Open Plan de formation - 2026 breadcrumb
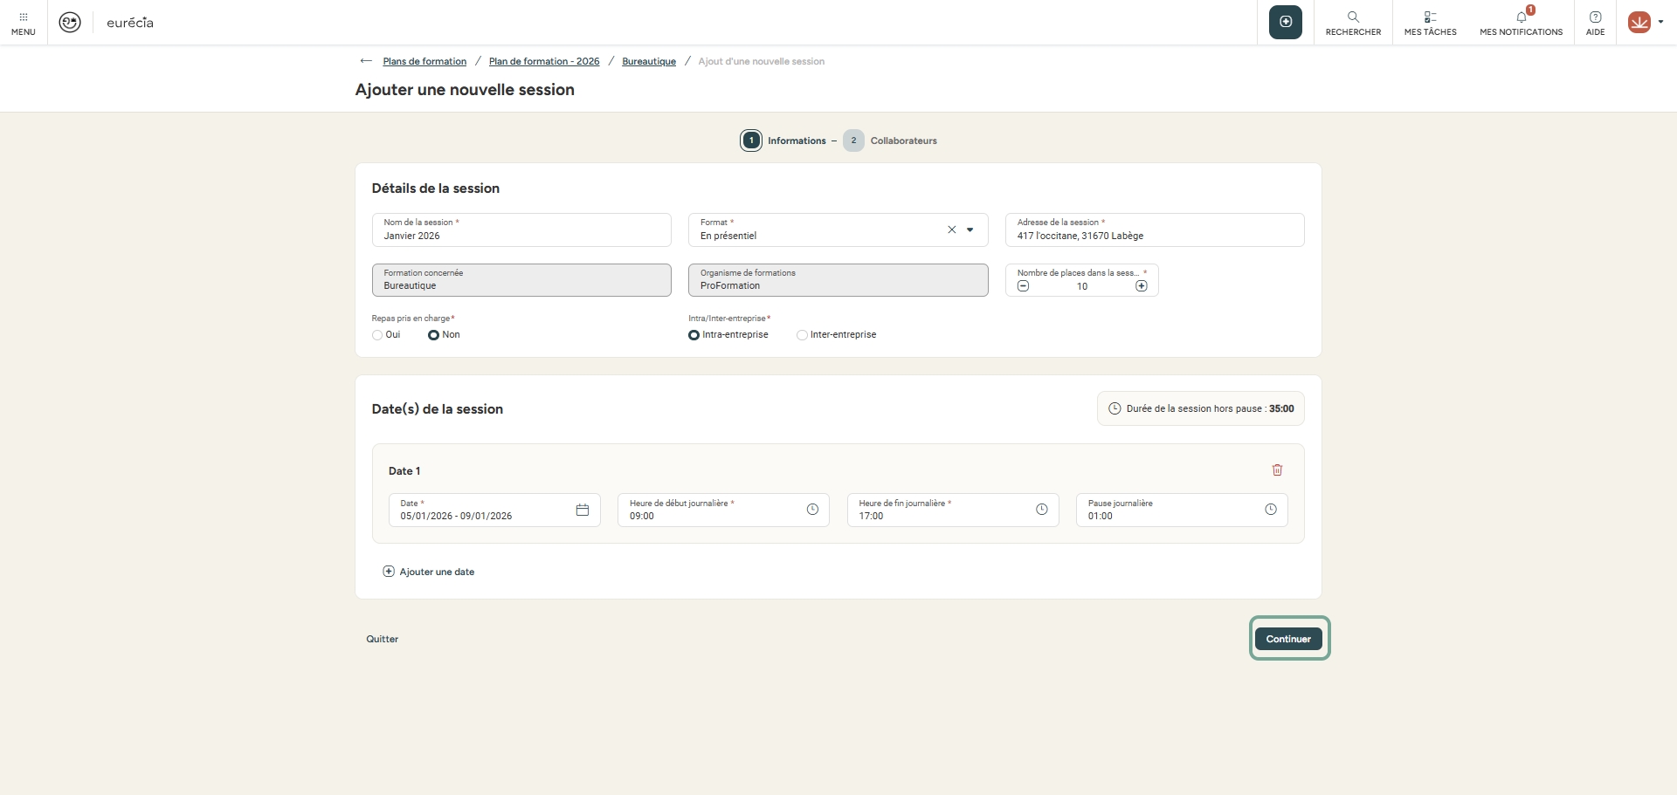This screenshot has height=795, width=1677. [x=543, y=61]
